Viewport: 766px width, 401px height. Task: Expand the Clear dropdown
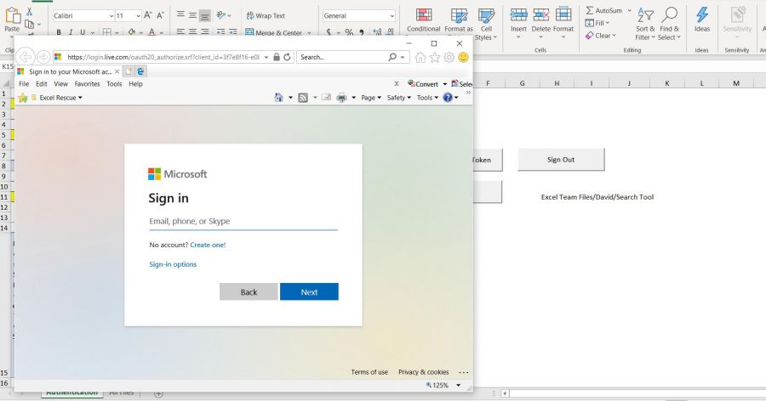point(614,36)
